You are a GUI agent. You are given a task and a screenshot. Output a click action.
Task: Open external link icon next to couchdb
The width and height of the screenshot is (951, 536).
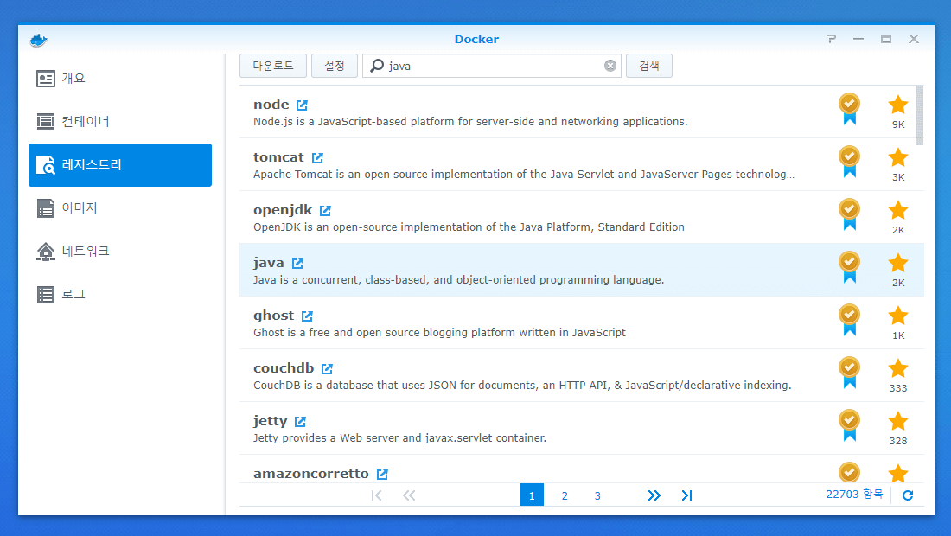(327, 368)
